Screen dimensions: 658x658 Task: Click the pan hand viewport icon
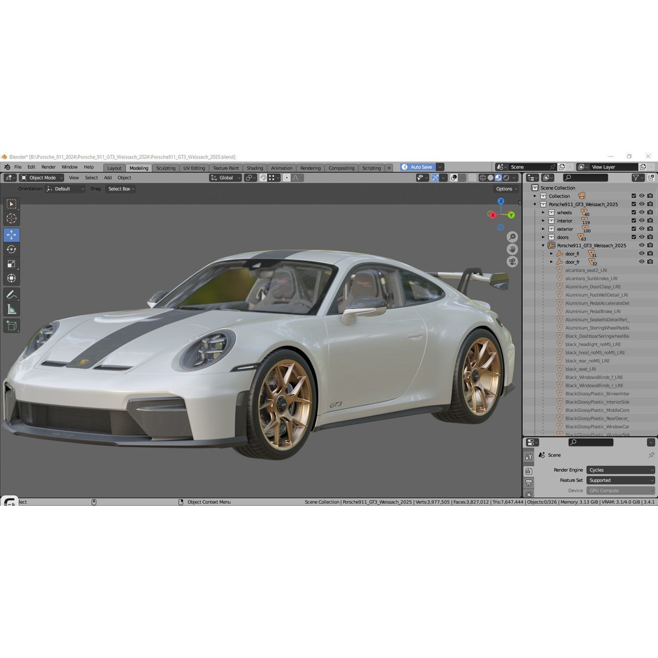point(512,249)
